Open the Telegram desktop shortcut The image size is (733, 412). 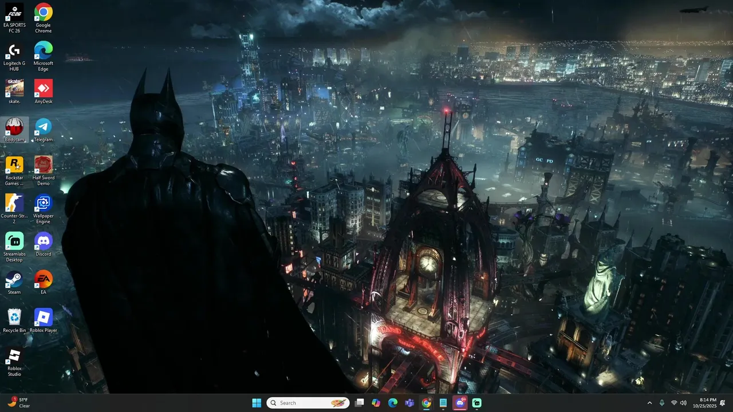pos(44,130)
